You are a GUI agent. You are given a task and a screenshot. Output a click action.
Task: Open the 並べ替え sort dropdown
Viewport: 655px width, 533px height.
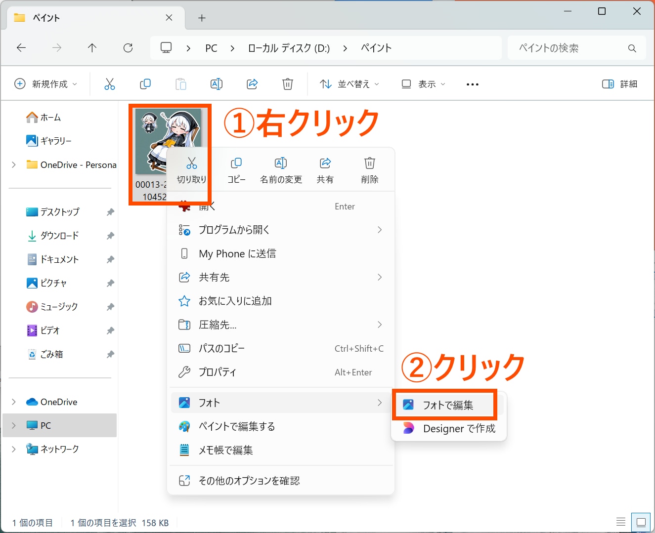(x=349, y=84)
